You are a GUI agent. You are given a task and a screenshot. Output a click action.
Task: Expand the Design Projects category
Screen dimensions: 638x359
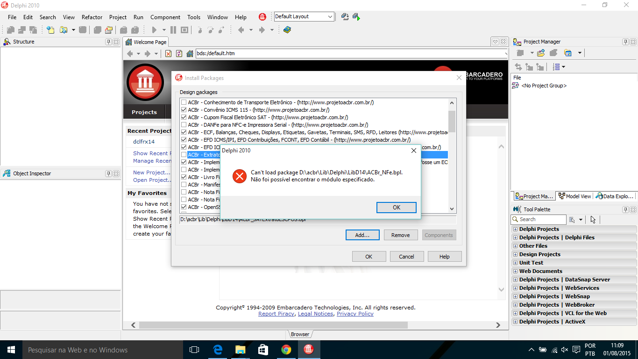click(515, 254)
